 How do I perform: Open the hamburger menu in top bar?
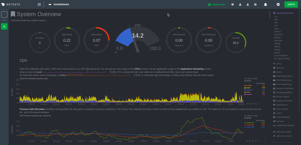[39, 4]
